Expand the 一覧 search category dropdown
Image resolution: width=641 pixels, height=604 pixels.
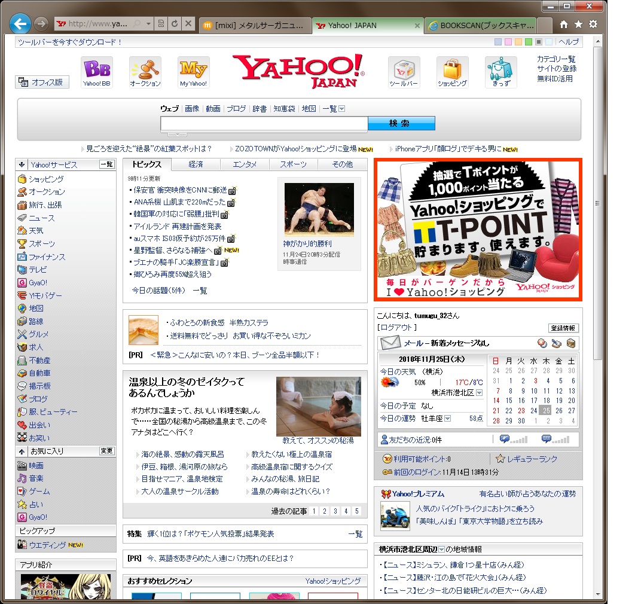click(342, 109)
